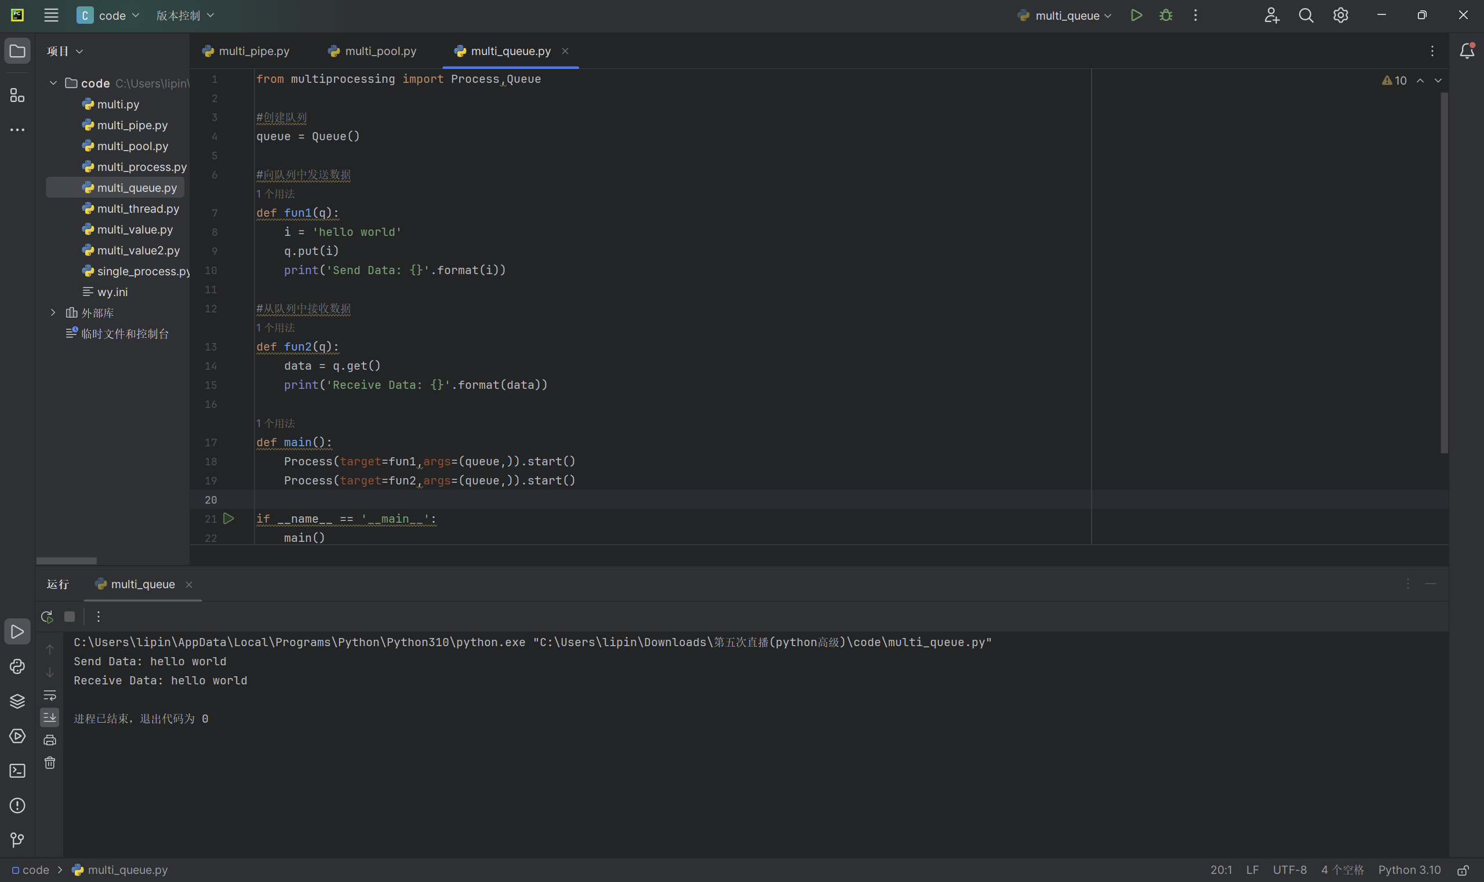The height and width of the screenshot is (882, 1484).
Task: Collapse the code project folder
Action: tap(53, 83)
